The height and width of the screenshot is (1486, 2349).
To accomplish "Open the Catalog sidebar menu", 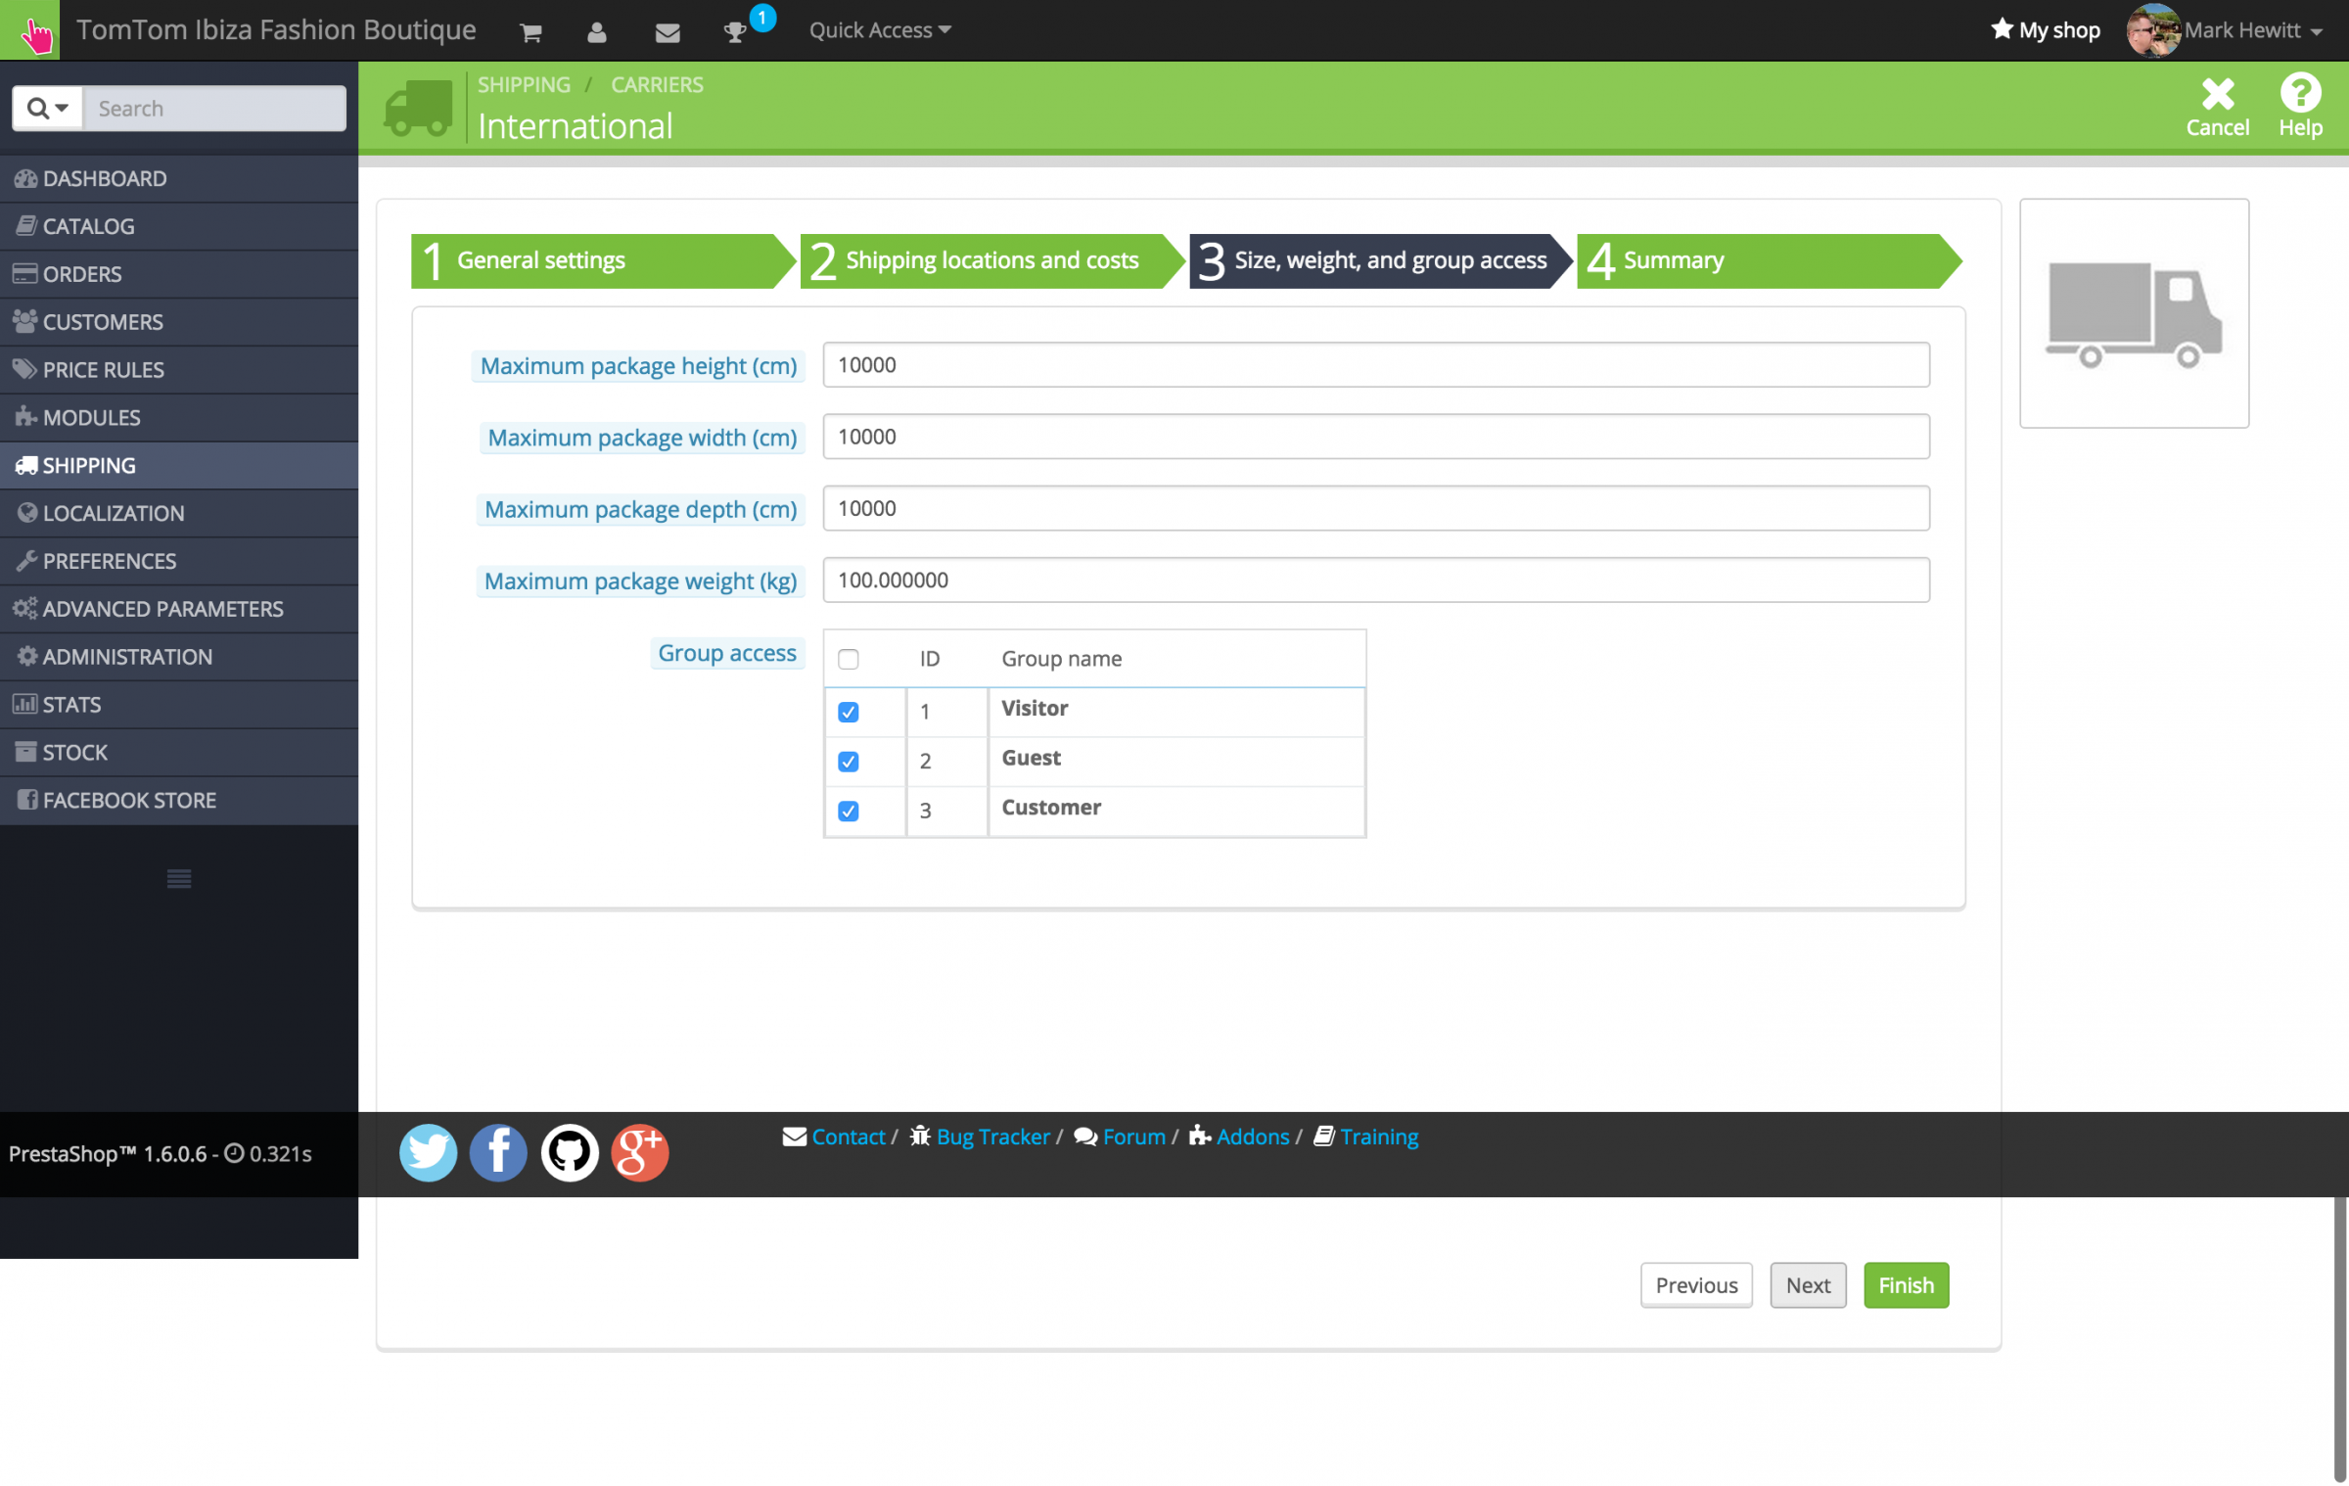I will pos(89,226).
